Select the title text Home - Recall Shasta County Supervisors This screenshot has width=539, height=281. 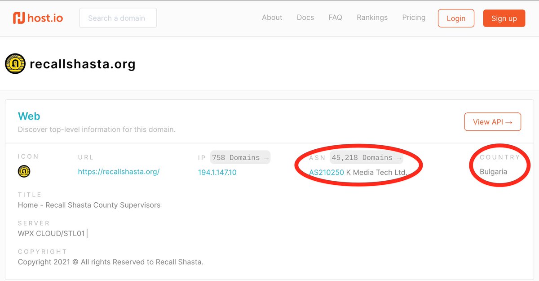89,205
